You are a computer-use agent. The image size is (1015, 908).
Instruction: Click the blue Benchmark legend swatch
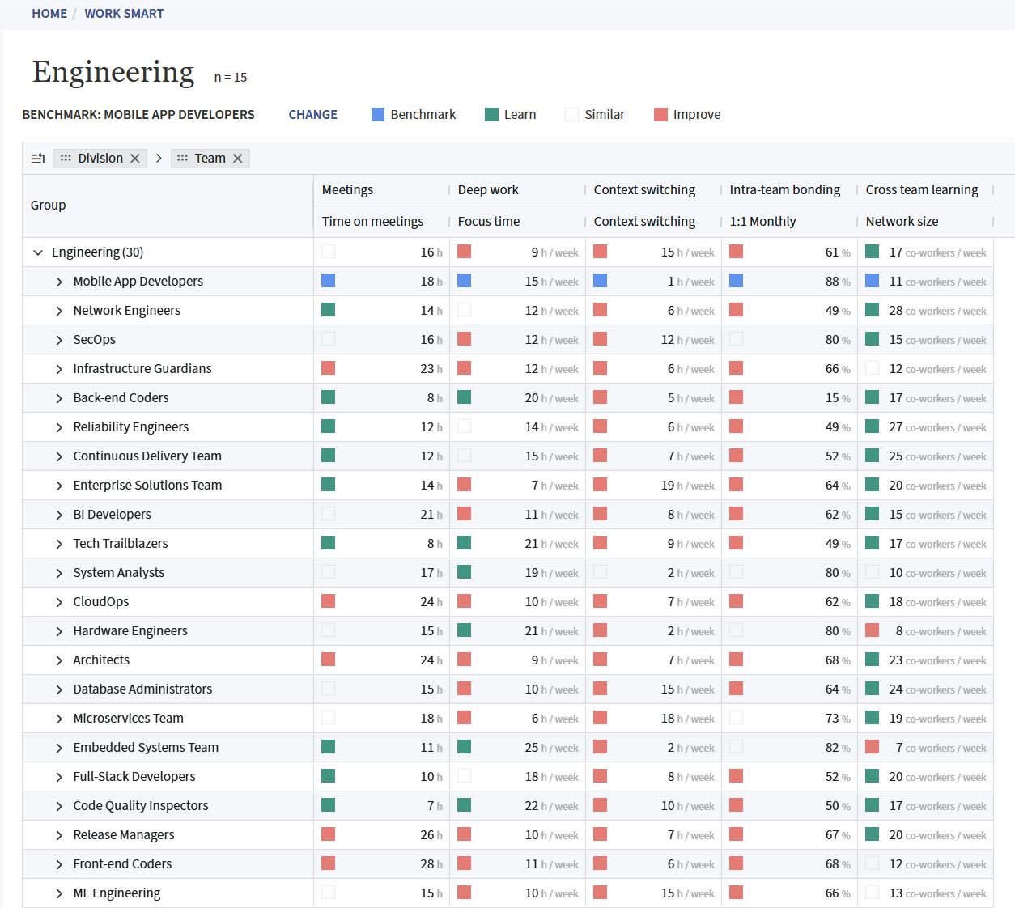click(x=378, y=115)
